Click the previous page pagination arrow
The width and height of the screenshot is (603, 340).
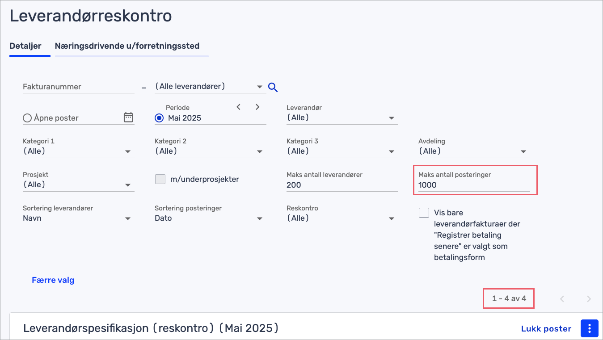[562, 299]
